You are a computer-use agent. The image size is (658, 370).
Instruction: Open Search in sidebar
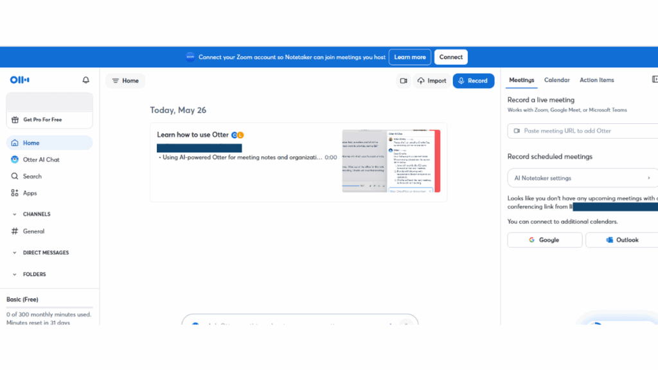pos(32,177)
